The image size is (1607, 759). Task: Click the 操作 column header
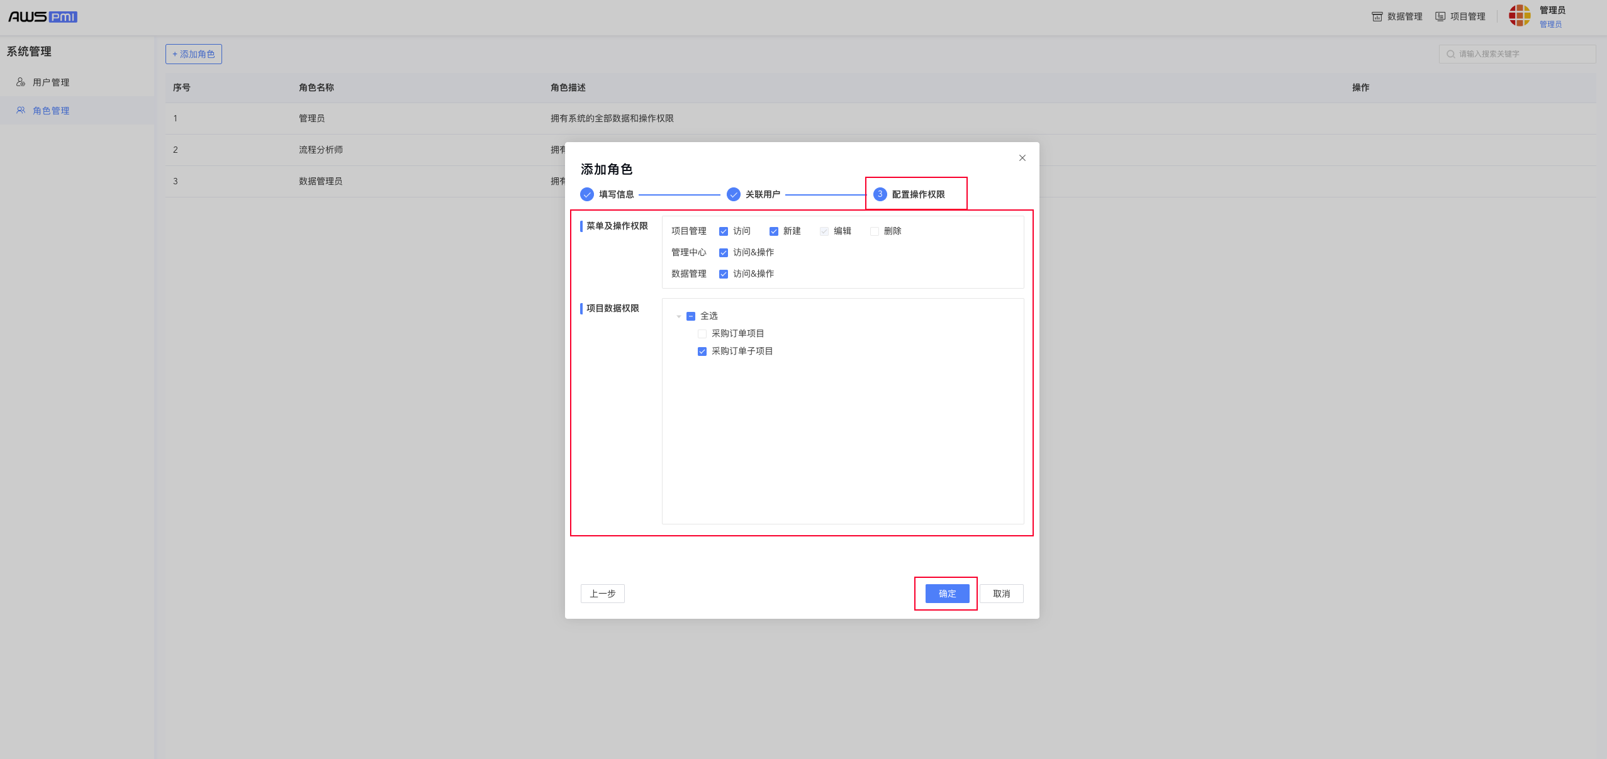(1361, 87)
